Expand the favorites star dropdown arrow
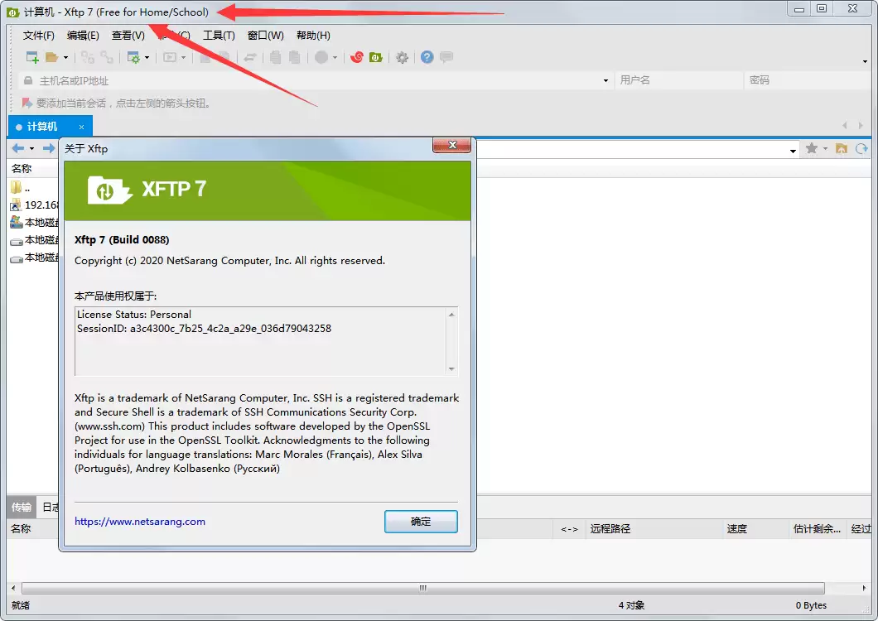The height and width of the screenshot is (621, 878). point(825,148)
